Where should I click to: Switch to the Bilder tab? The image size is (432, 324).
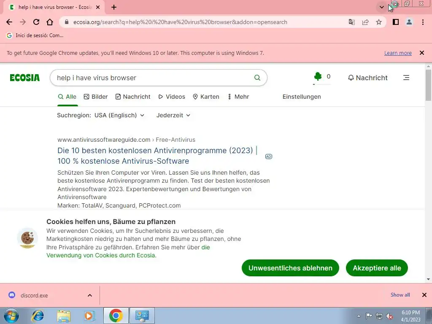[96, 97]
